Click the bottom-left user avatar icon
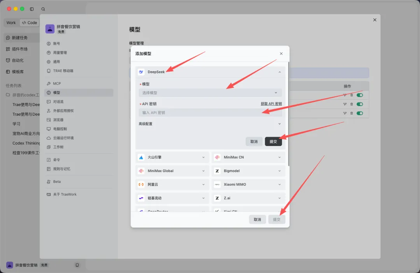 (x=10, y=265)
